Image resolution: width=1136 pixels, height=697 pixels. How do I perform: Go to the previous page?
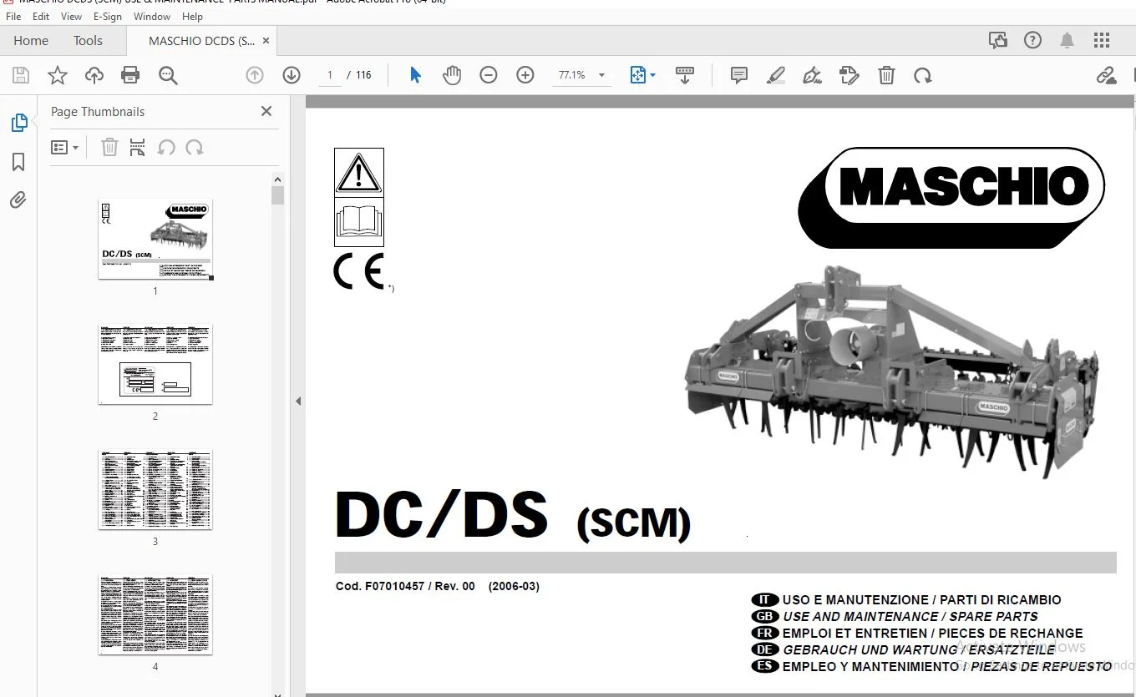click(255, 75)
